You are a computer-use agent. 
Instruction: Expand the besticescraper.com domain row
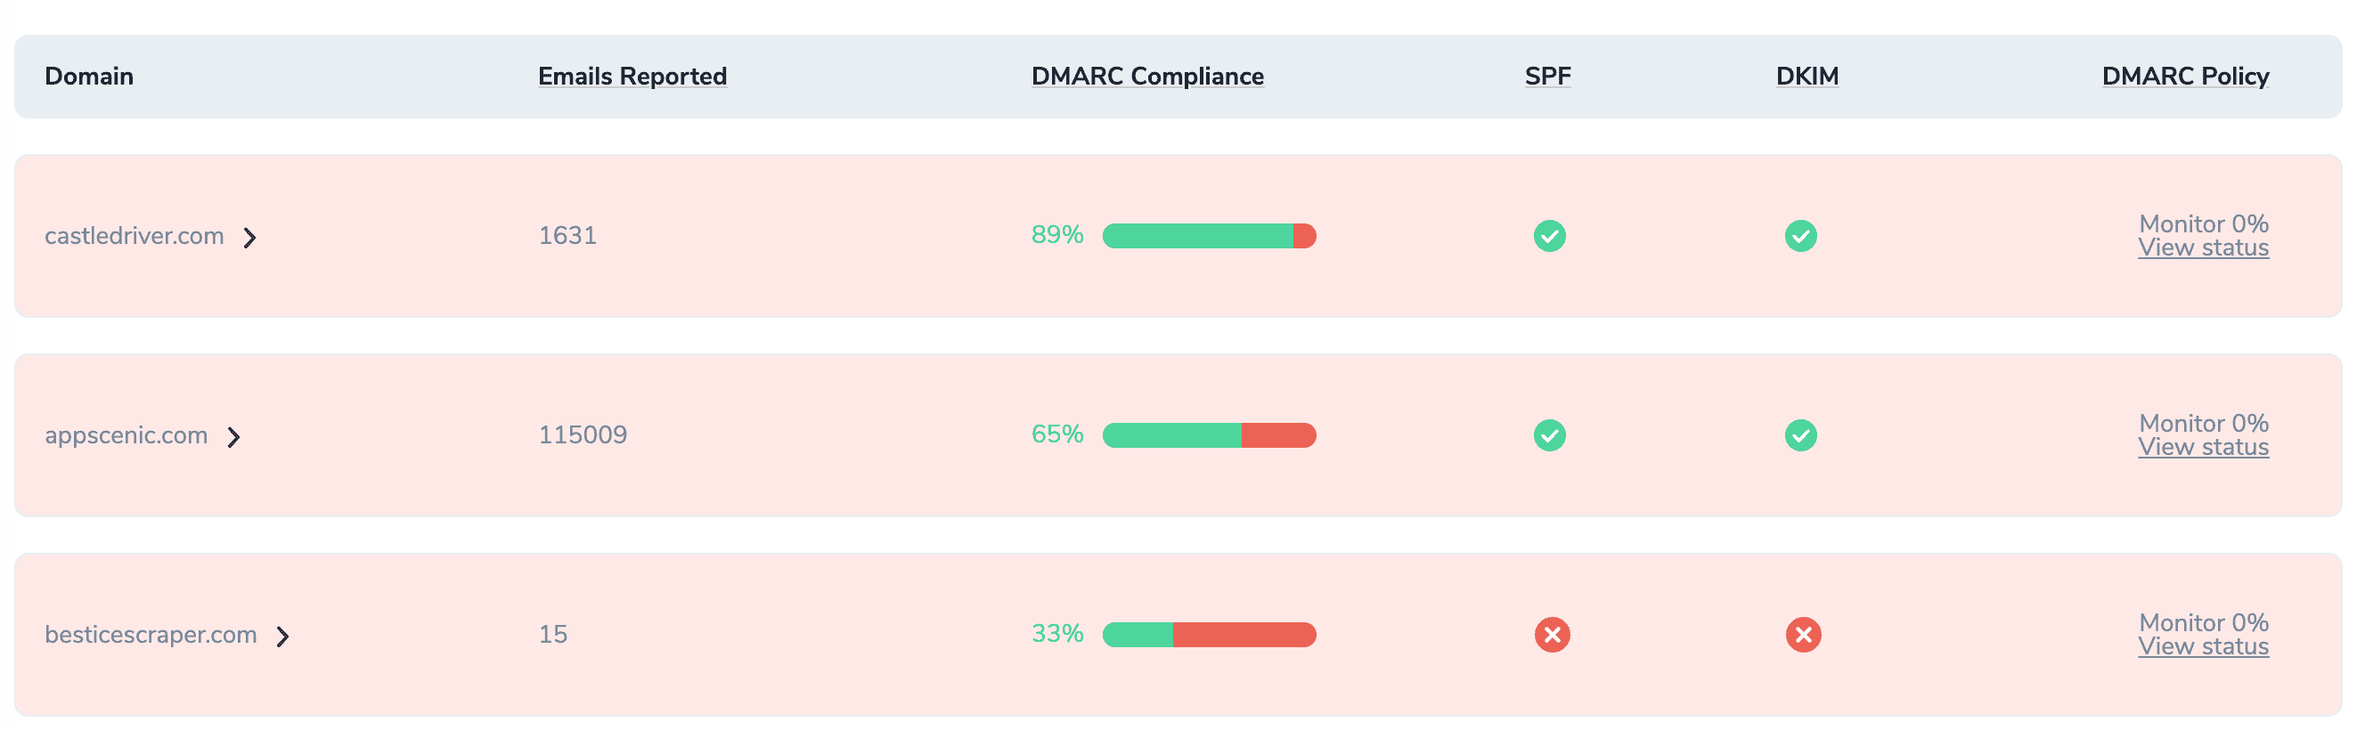[x=284, y=634]
